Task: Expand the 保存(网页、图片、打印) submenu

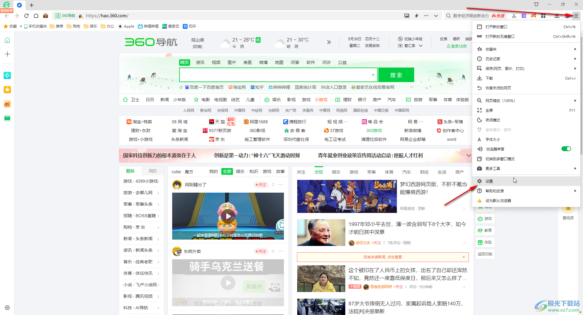Action: point(527,68)
